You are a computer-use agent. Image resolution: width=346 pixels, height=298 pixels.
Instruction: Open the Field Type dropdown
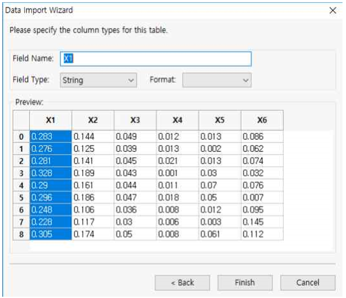click(x=98, y=80)
